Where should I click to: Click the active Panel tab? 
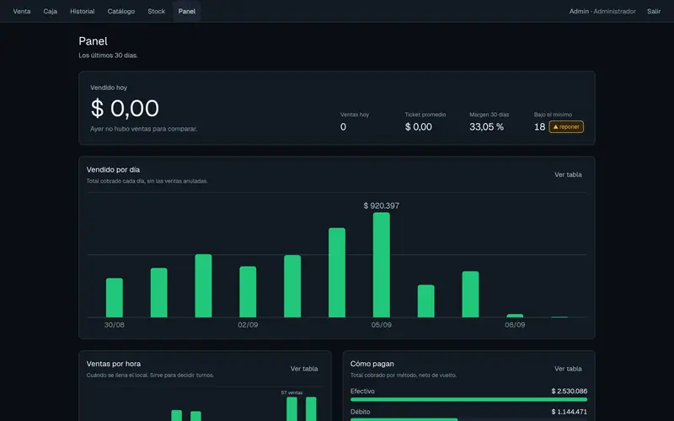(186, 11)
